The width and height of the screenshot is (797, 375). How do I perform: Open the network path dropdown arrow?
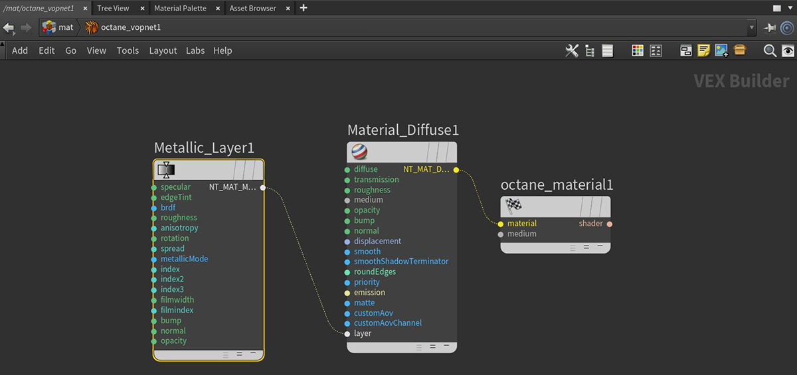752,28
